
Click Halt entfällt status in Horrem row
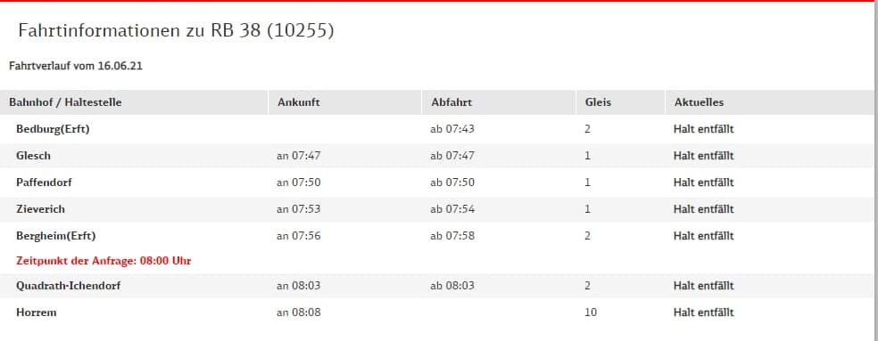[703, 313]
